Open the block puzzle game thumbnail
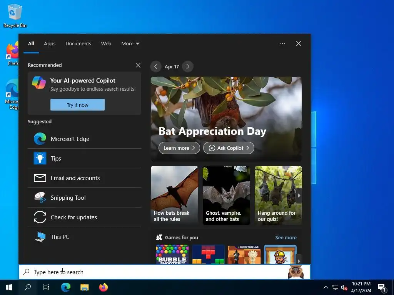The image size is (394, 295). click(x=208, y=255)
